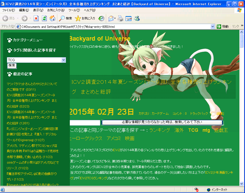This screenshot has width=245, height=193.
Task: Expand the Back button history dropdown arrow
Action: coord(18,18)
